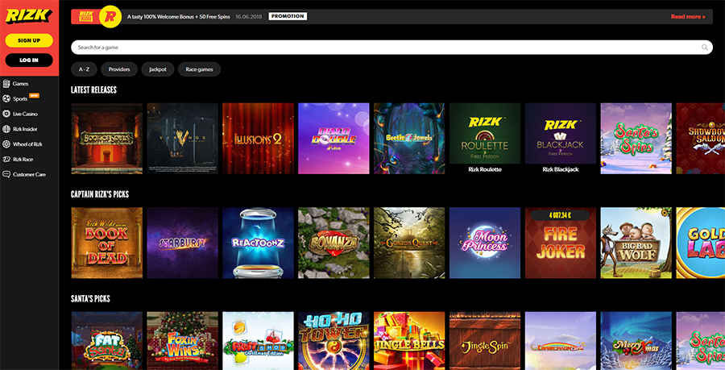Screen dimensions: 725x370
Task: Click the Promotion tag label
Action: [288, 16]
